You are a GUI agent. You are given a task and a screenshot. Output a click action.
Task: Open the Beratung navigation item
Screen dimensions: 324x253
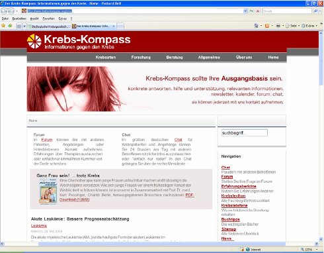point(175,57)
